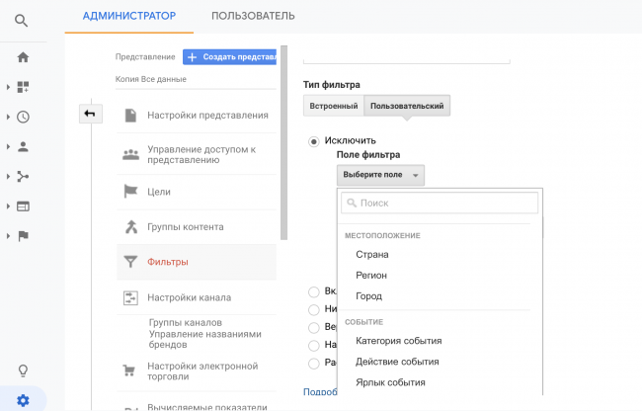Viewport: 642px width, 411px height.
Task: Switch to the Пользователь tab
Action: click(253, 16)
